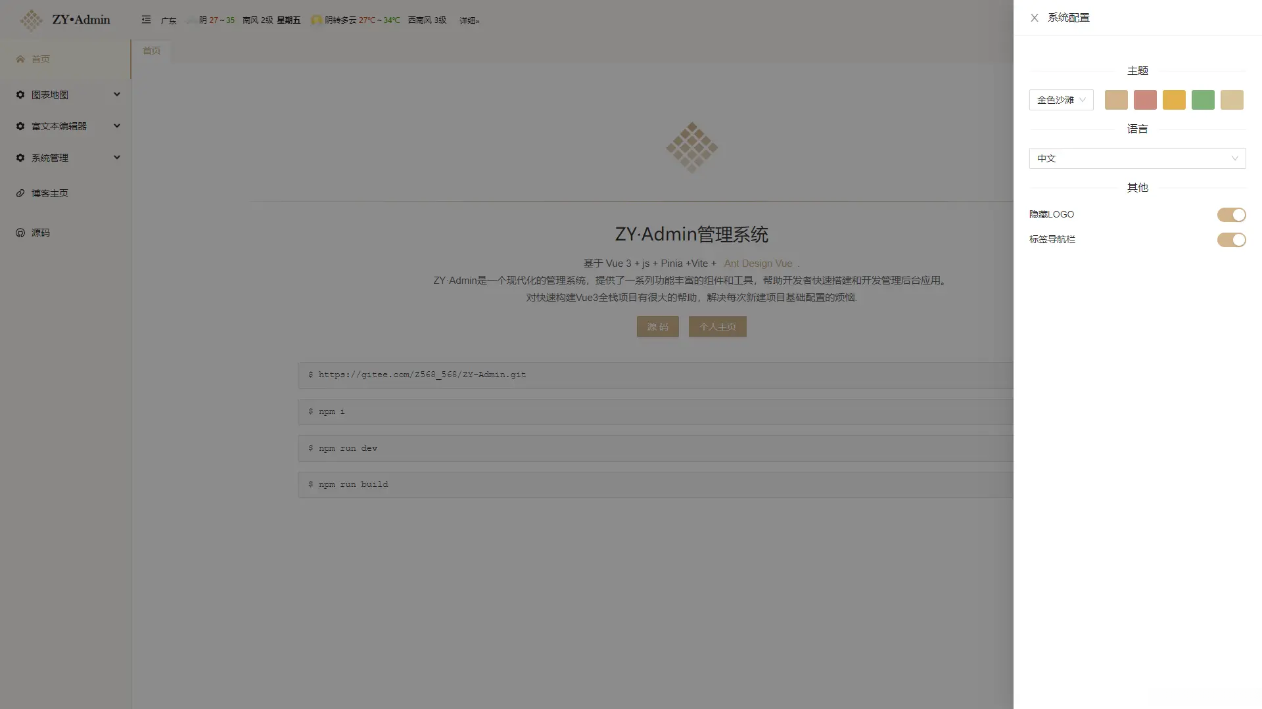Switch to the 首页 tab
Viewport: 1262px width, 709px height.
(152, 51)
